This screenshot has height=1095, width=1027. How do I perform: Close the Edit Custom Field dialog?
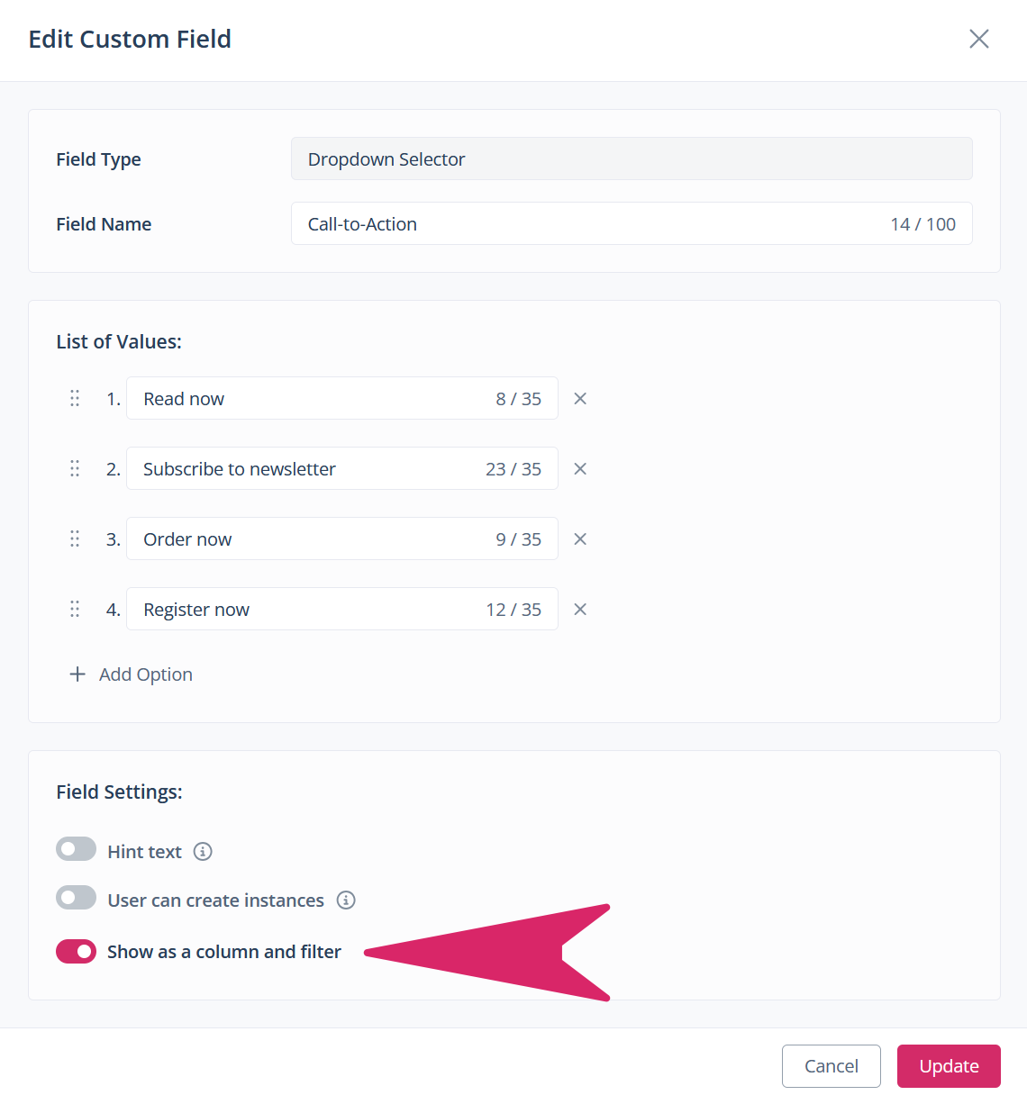[x=978, y=39]
